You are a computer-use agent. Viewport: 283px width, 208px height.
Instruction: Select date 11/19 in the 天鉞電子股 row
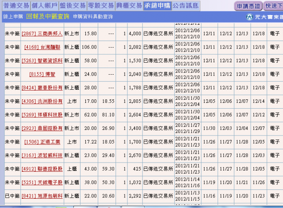tap(209, 182)
